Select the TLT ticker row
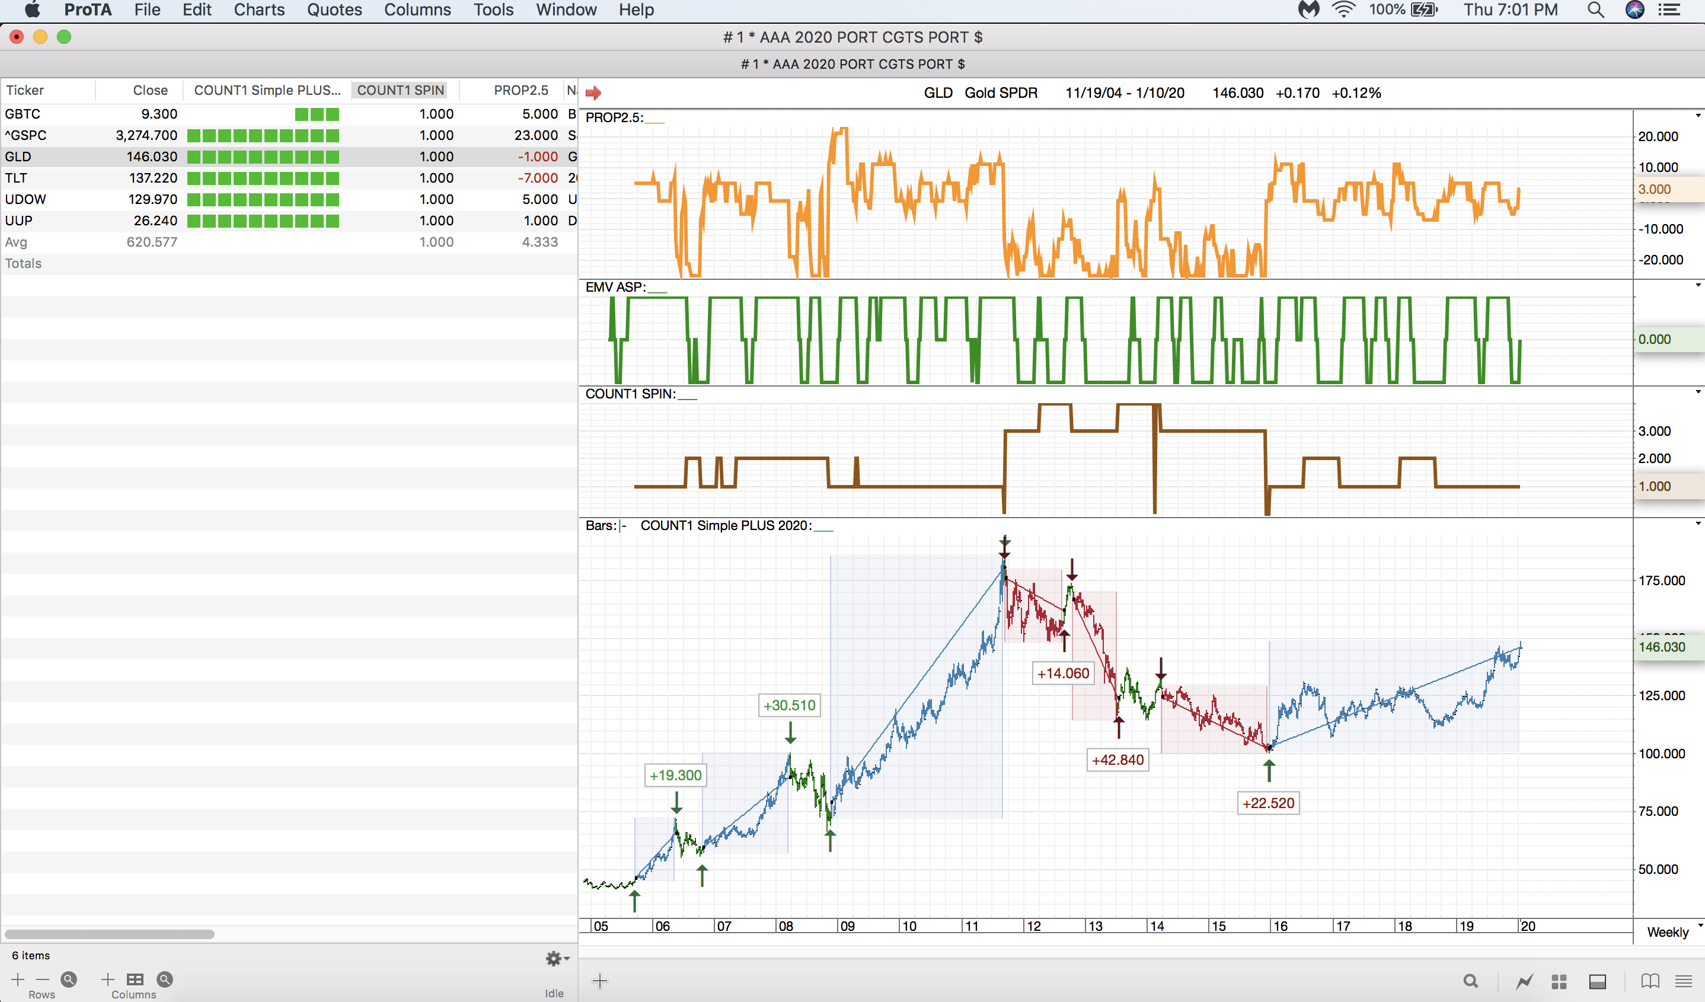Viewport: 1705px width, 1002px height. 16,178
